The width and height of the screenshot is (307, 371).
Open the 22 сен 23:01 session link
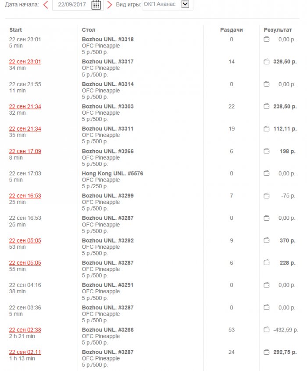[x=25, y=62]
